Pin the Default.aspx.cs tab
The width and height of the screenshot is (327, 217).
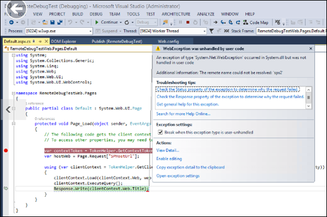[40, 41]
